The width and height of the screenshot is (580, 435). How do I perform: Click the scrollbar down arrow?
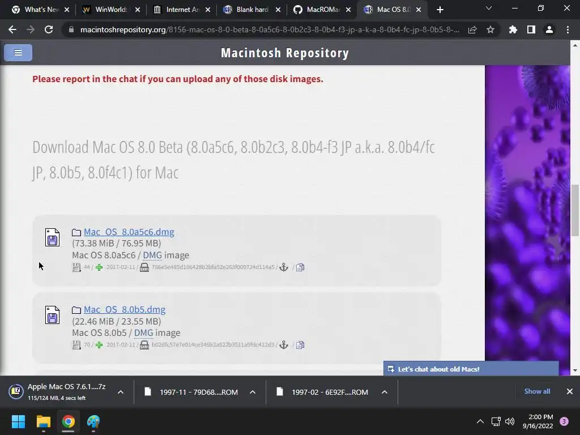(575, 370)
